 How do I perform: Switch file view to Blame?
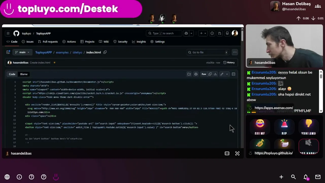(x=24, y=74)
